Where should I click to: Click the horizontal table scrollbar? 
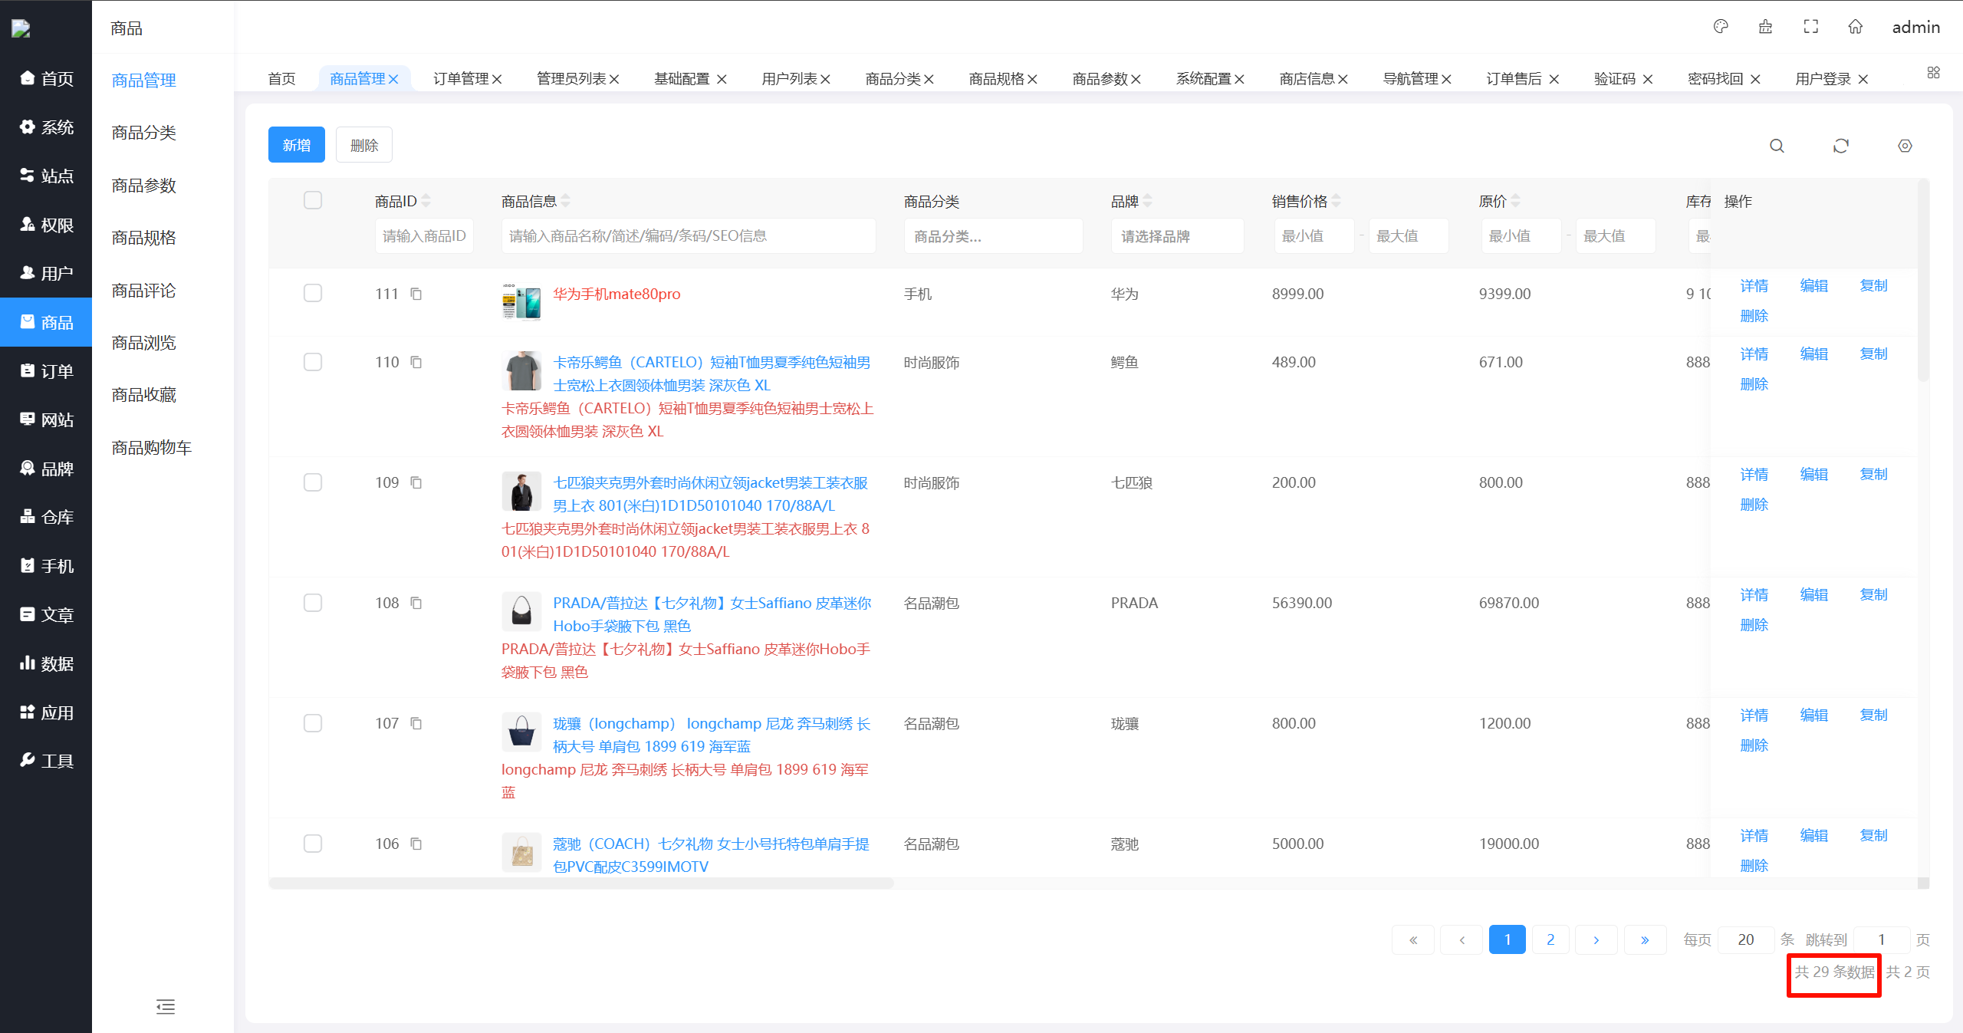coord(581,883)
